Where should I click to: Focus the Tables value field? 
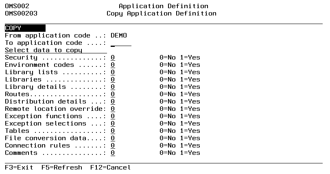tap(113, 131)
